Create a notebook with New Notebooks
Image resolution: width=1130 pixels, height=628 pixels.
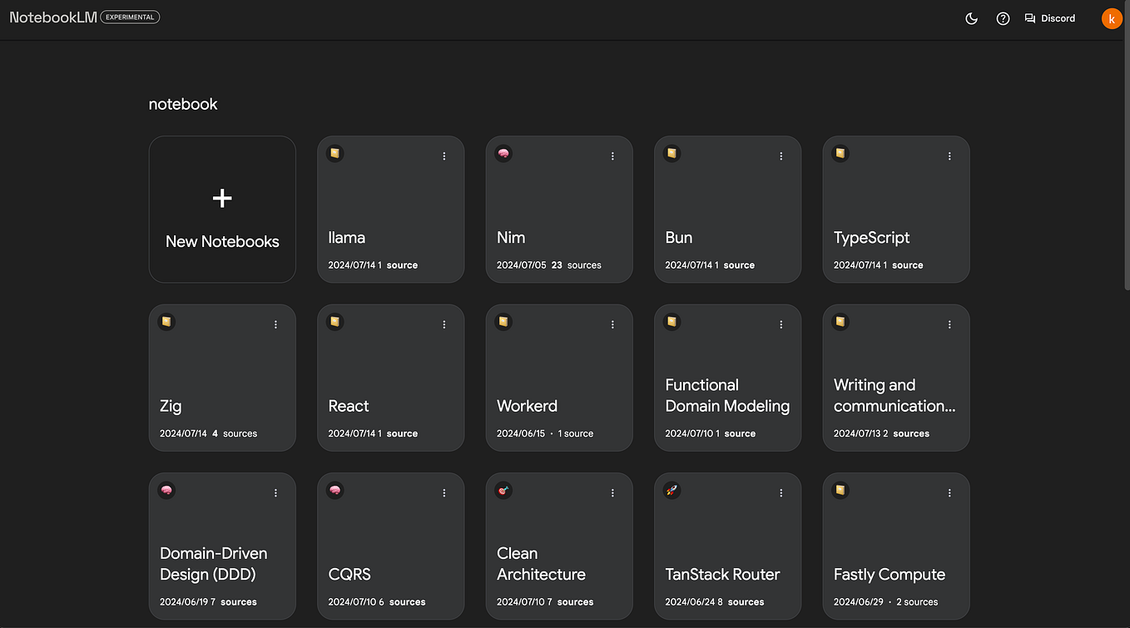[x=222, y=209]
